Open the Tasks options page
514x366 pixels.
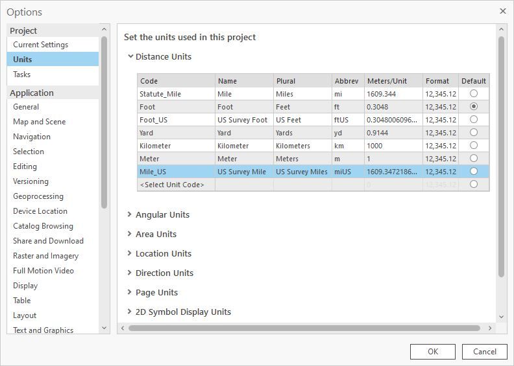coord(53,74)
